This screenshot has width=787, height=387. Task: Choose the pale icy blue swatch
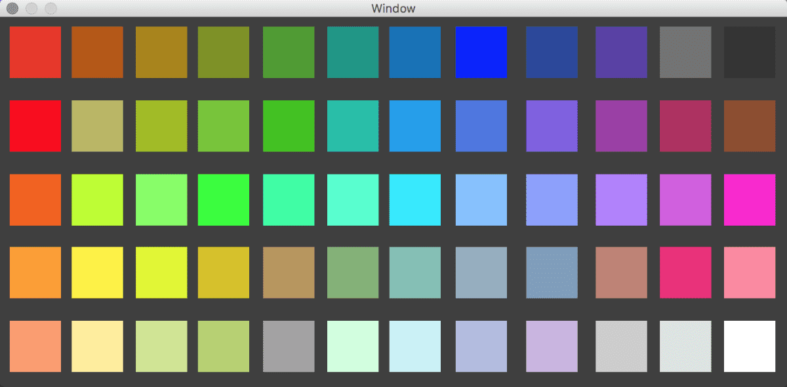coord(414,346)
